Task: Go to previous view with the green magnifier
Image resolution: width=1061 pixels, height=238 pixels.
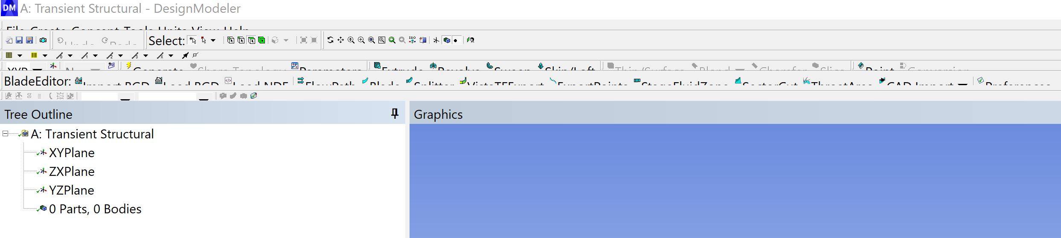Action: tap(392, 40)
